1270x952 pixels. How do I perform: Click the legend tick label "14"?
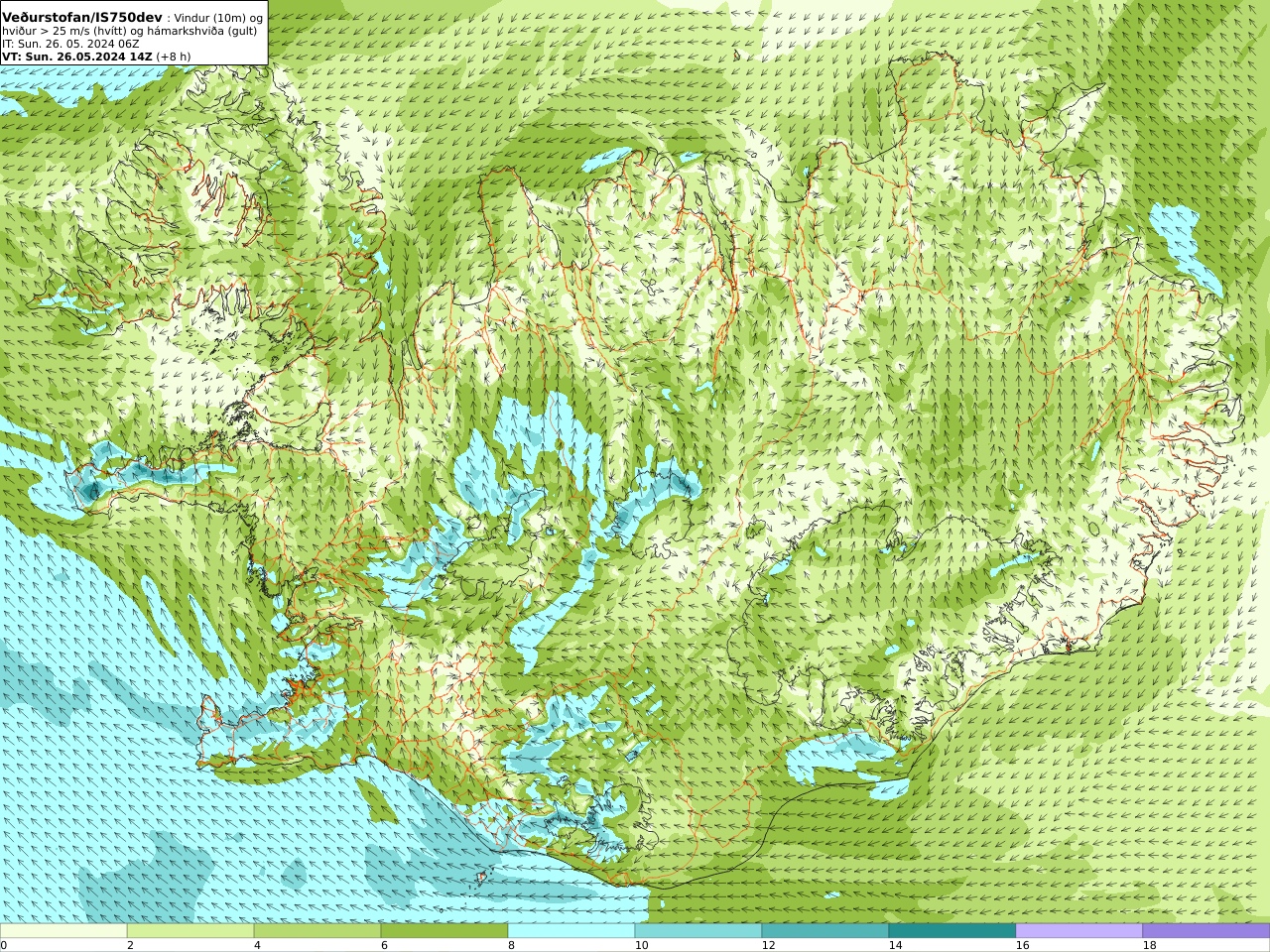point(894,945)
